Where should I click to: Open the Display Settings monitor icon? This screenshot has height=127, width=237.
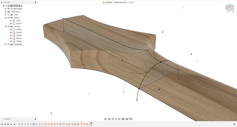click(x=123, y=119)
